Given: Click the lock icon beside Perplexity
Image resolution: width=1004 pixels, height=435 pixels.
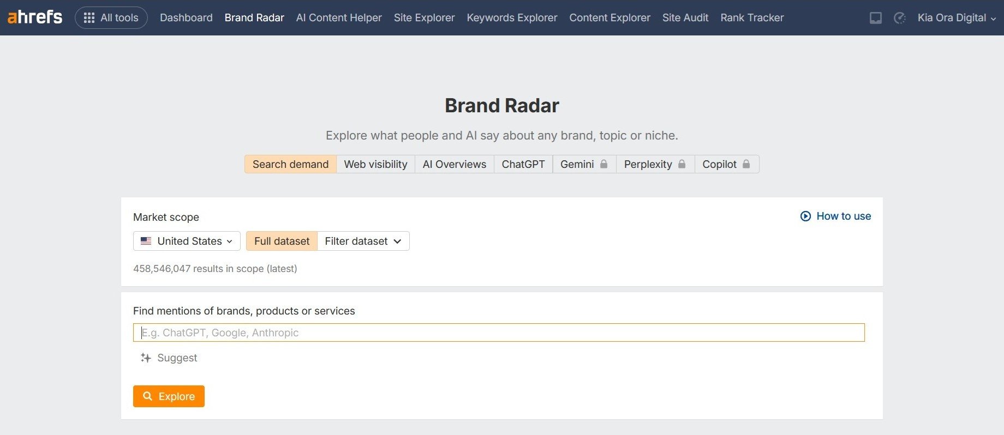Looking at the screenshot, I should pos(682,164).
